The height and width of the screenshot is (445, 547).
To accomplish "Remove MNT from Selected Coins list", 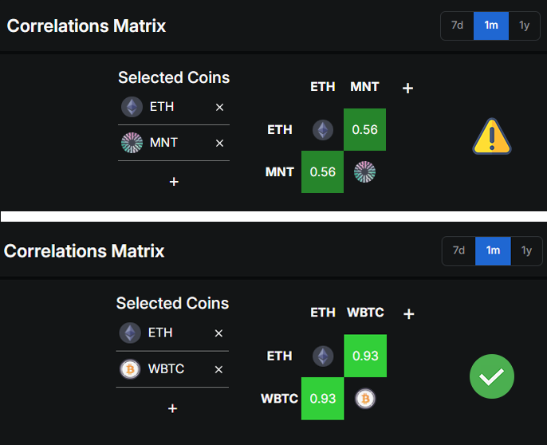I will 219,143.
